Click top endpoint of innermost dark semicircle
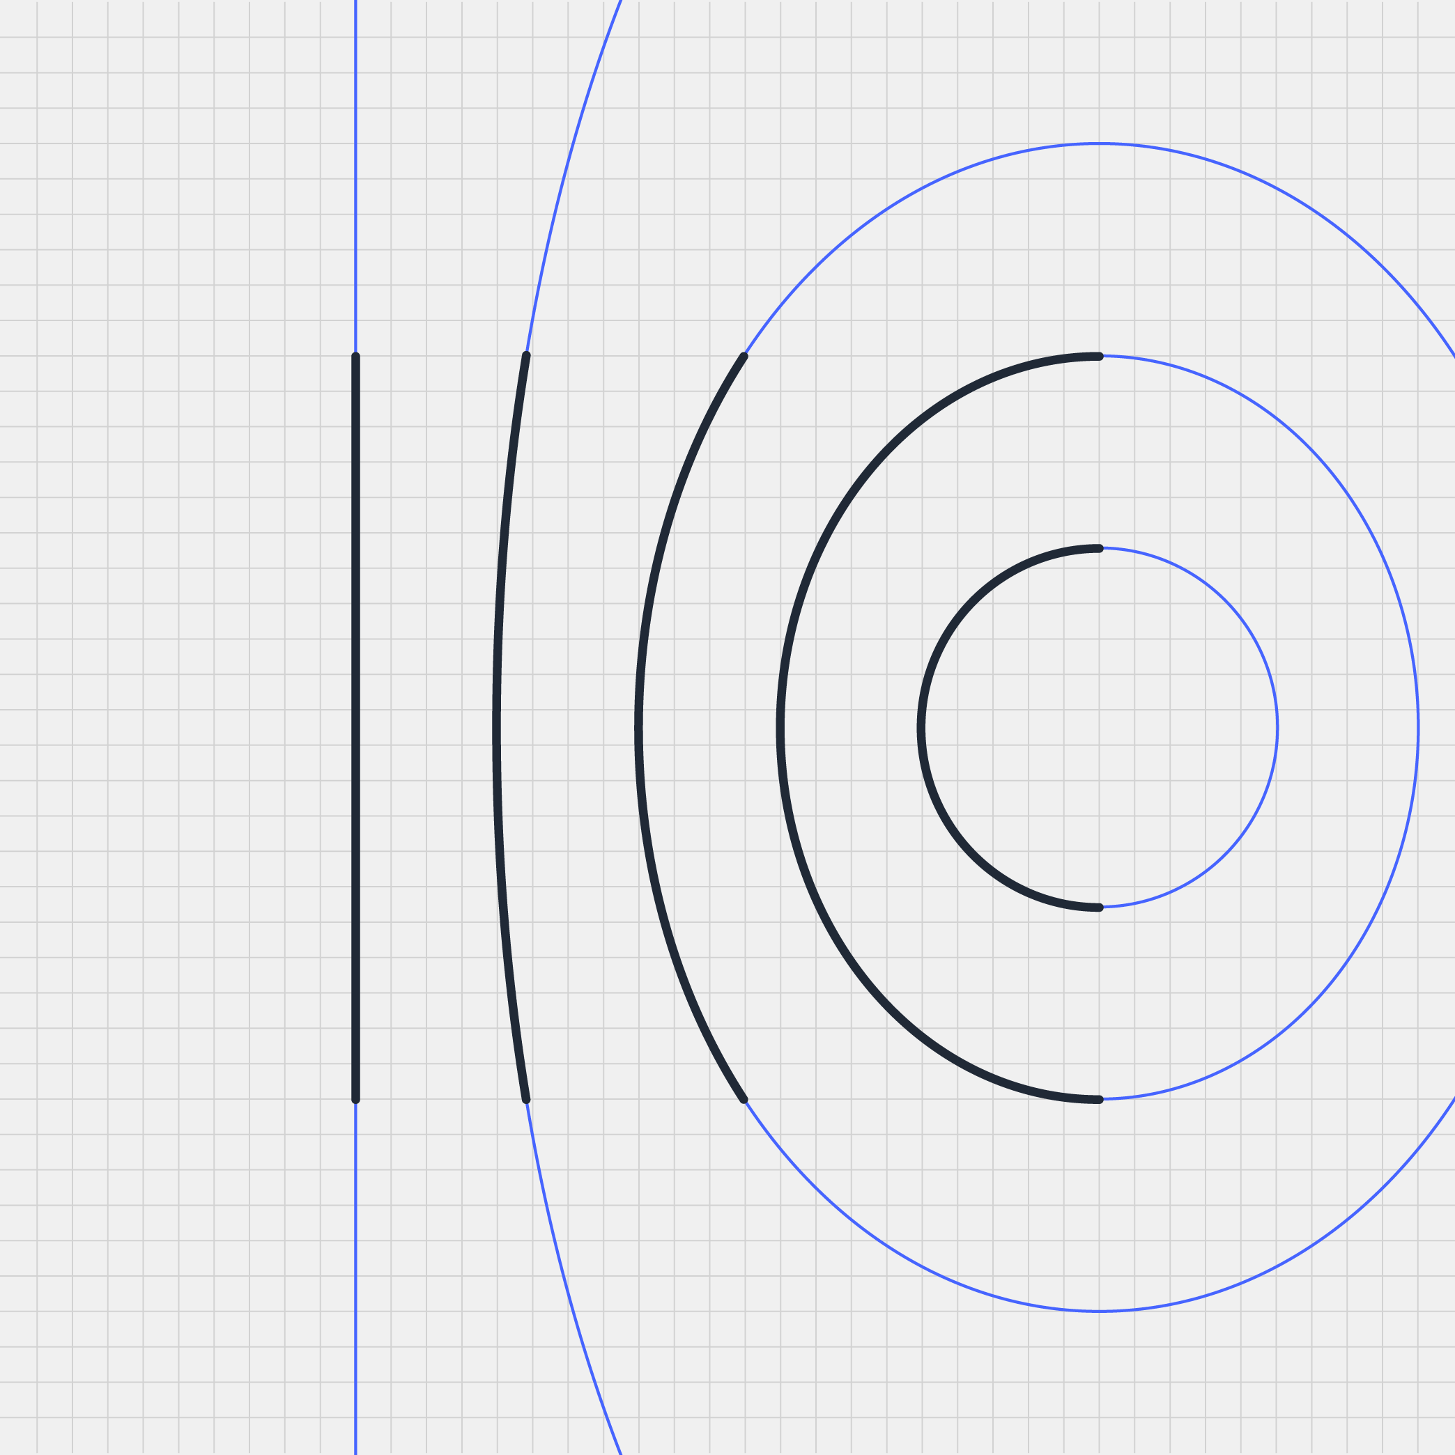The image size is (1455, 1455). tap(1100, 548)
